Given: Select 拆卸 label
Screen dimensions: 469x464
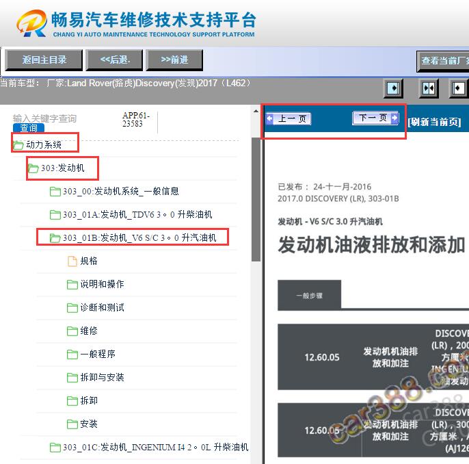Looking at the screenshot, I should pos(89,401).
